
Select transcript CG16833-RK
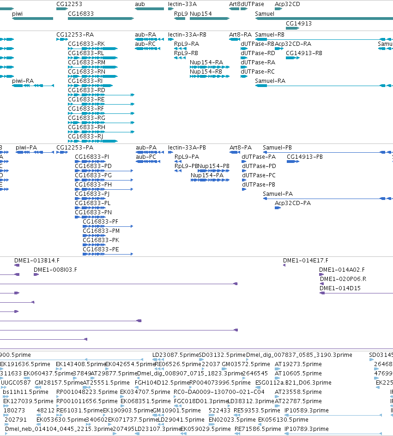pyautogui.click(x=86, y=44)
